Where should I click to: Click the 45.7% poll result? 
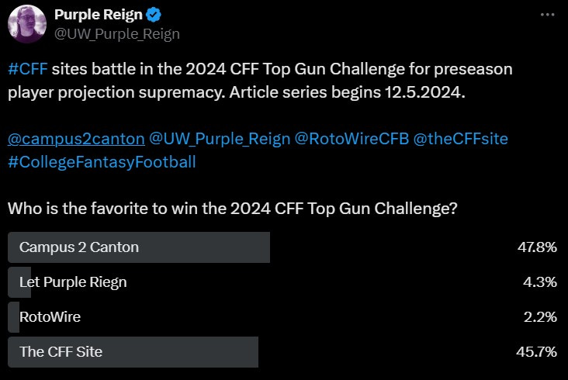tap(536, 352)
